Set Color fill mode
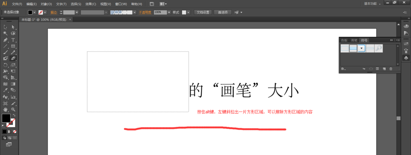Screen dimensions: 411x155 (4, 132)
